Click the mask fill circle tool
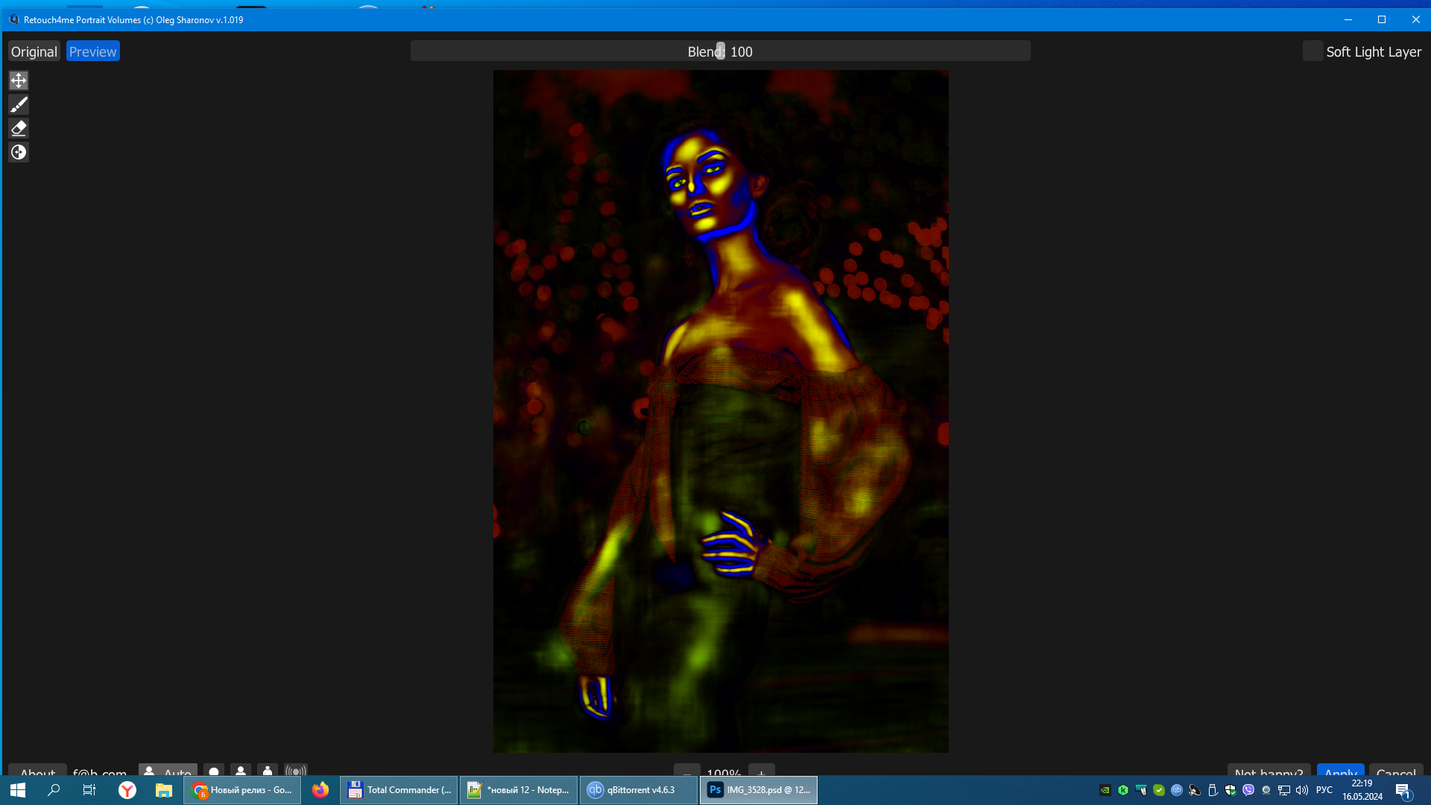This screenshot has height=805, width=1431. tap(19, 152)
